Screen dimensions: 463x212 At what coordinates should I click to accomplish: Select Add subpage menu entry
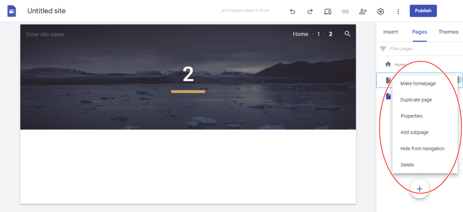coord(414,132)
